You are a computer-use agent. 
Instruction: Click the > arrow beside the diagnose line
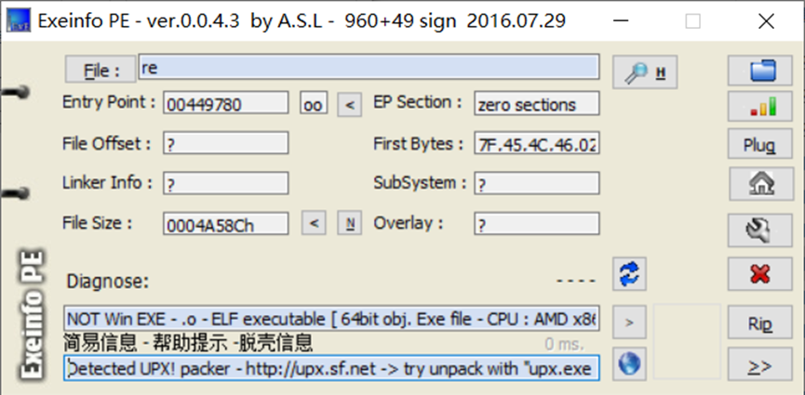[x=630, y=323]
